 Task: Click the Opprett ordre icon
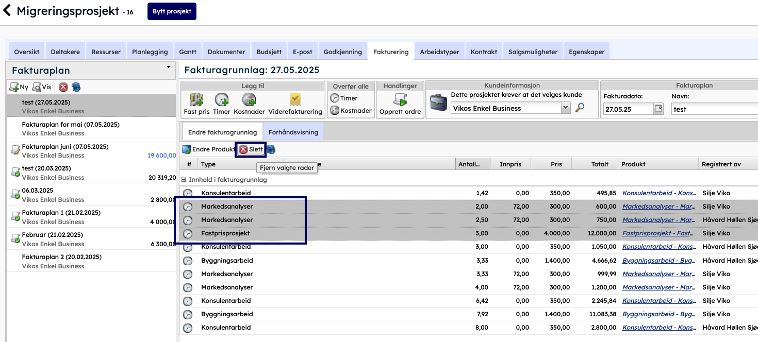click(400, 100)
